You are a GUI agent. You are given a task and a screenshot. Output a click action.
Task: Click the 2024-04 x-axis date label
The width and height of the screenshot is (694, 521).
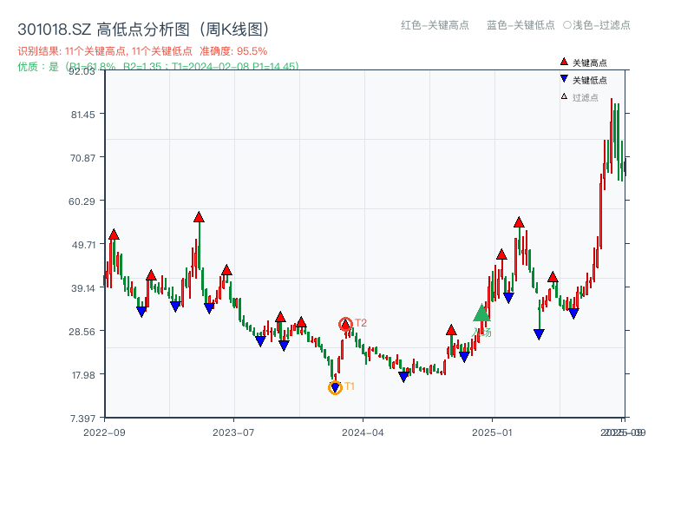363,432
